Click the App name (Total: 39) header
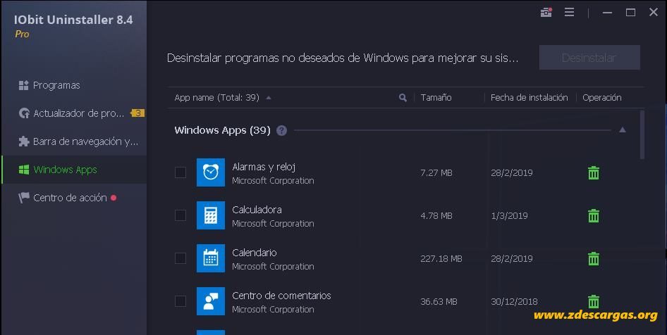This screenshot has width=667, height=335. [216, 98]
